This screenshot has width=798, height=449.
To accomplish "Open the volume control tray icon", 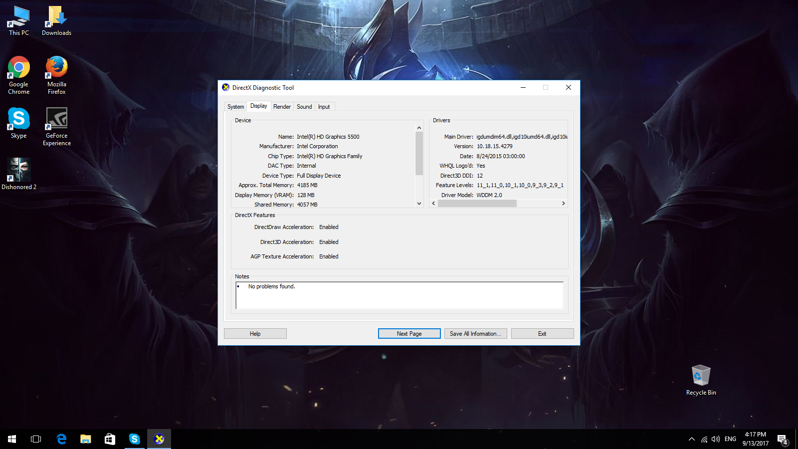I will [716, 439].
